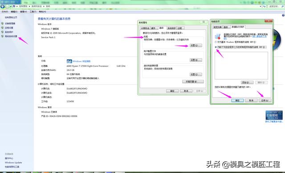Close the 系统属性 dialog with X

(x=204, y=22)
